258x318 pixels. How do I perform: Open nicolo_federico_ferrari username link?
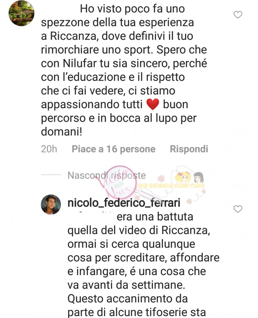tap(124, 203)
